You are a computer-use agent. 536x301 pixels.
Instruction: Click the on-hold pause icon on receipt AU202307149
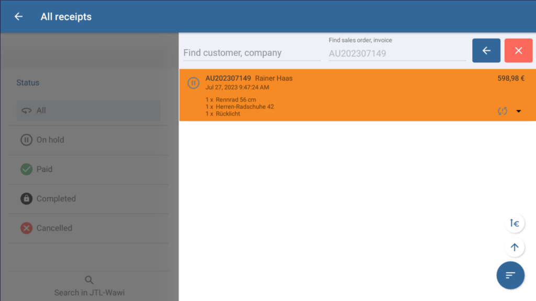click(x=193, y=83)
